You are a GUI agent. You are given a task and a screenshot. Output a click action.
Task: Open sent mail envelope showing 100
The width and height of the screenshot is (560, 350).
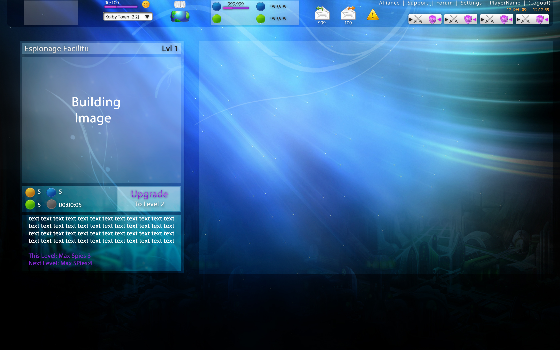coord(348,13)
